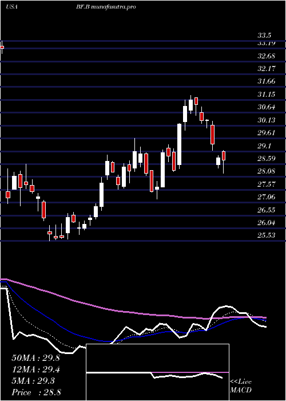Click the 32.68 price axis label
The width and height of the screenshot is (286, 401).
[267, 56]
